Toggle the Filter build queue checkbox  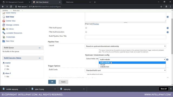pyautogui.click(x=86, y=28)
